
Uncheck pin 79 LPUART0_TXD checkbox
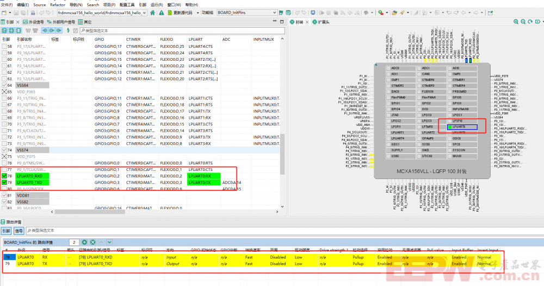pyautogui.click(x=4, y=182)
